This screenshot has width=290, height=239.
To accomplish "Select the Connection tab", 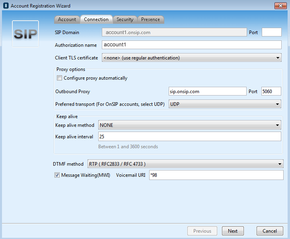I will [96, 19].
